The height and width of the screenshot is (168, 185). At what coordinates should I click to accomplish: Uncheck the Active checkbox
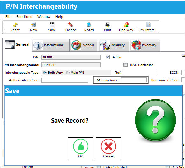click(107, 57)
